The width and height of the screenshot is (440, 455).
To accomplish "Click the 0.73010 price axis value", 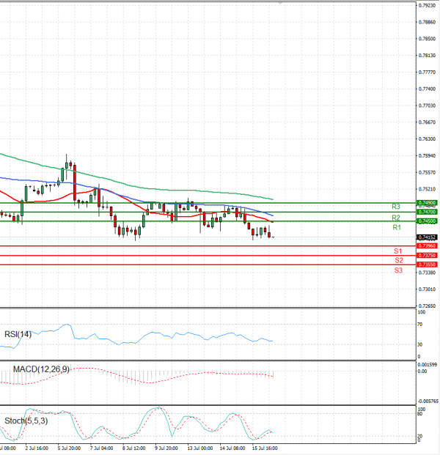I will coord(428,289).
